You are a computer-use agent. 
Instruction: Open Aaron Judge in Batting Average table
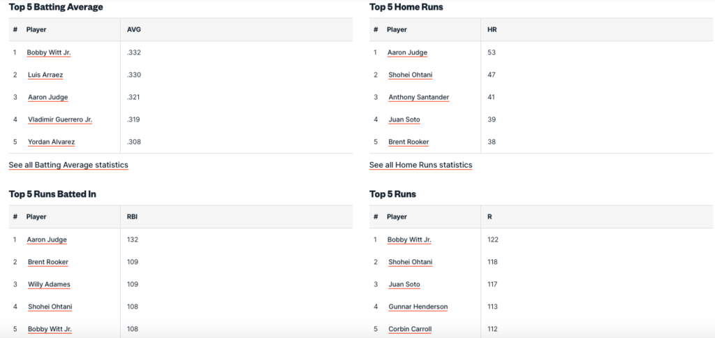click(x=47, y=97)
